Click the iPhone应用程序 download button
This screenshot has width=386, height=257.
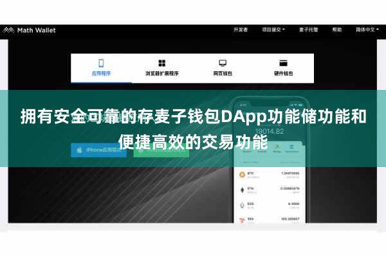[x=98, y=150]
